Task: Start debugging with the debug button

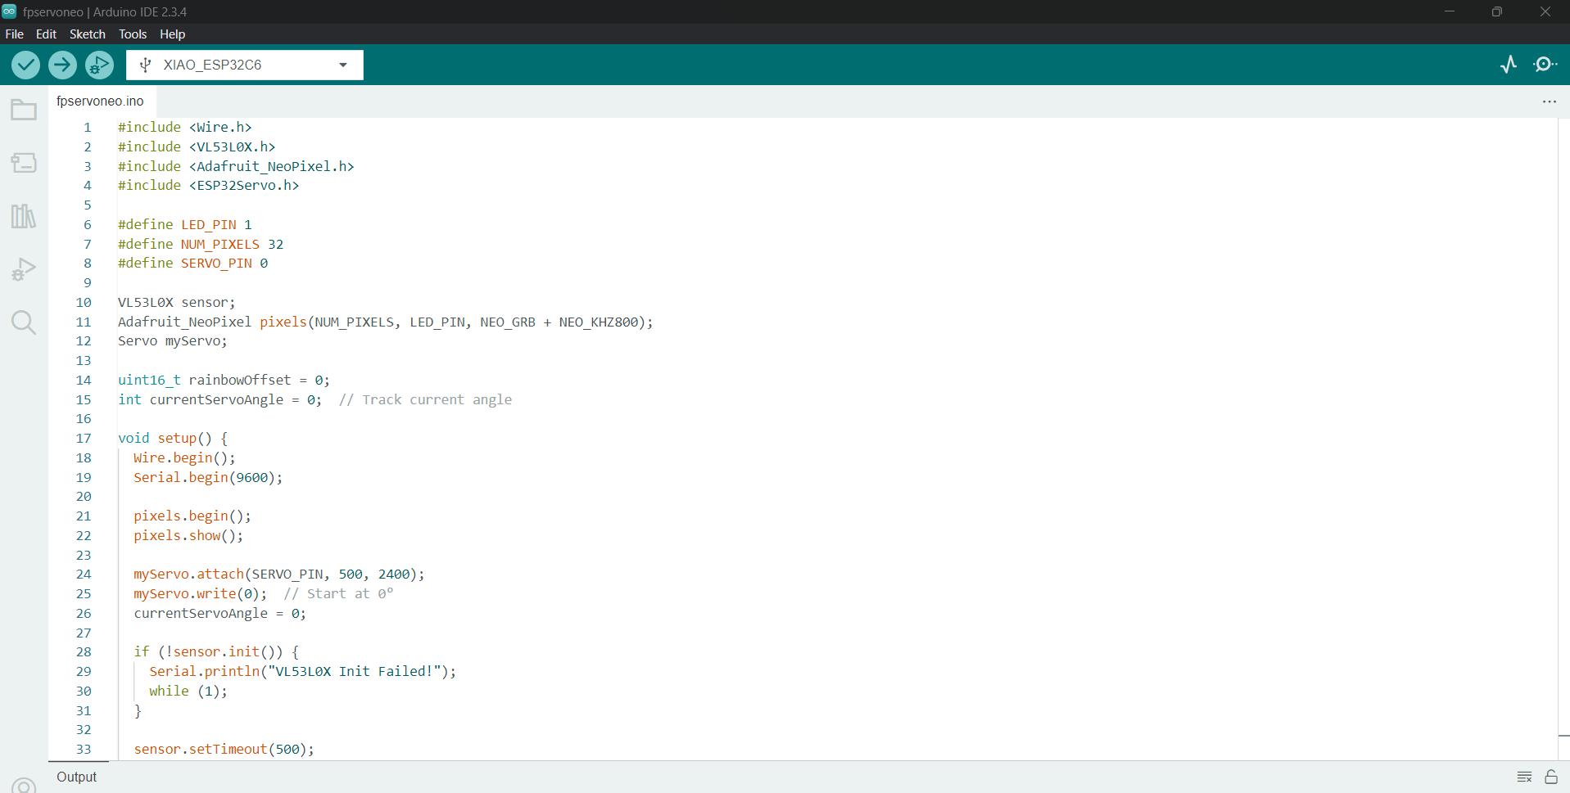Action: pyautogui.click(x=99, y=65)
